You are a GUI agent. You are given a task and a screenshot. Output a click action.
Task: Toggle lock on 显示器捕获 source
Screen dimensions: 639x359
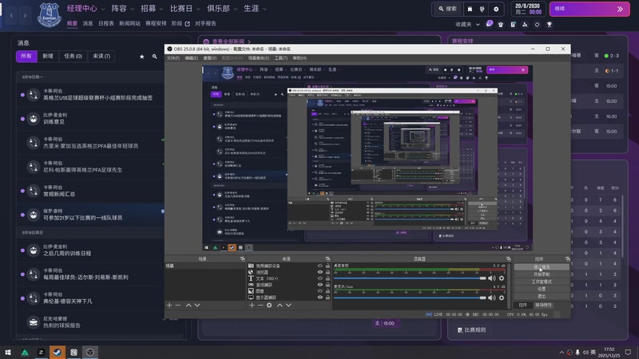point(327,297)
